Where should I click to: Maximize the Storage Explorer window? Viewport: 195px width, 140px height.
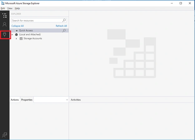(x=181, y=3)
